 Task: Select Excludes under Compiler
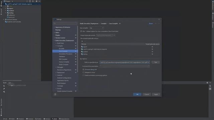pos(62,49)
